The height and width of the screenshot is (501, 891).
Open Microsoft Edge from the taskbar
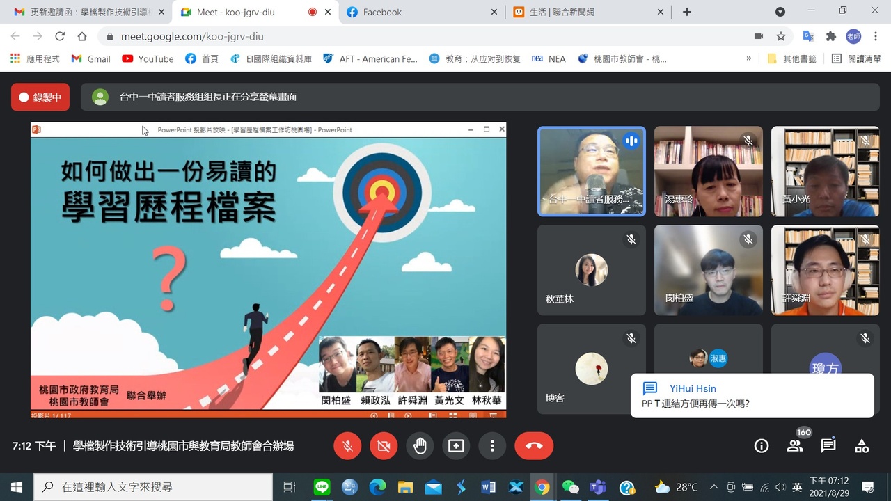[x=378, y=487]
